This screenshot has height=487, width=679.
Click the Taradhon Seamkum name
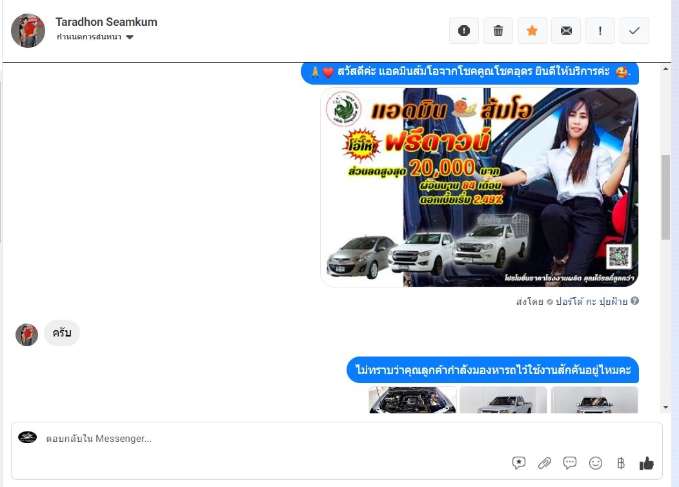(106, 22)
